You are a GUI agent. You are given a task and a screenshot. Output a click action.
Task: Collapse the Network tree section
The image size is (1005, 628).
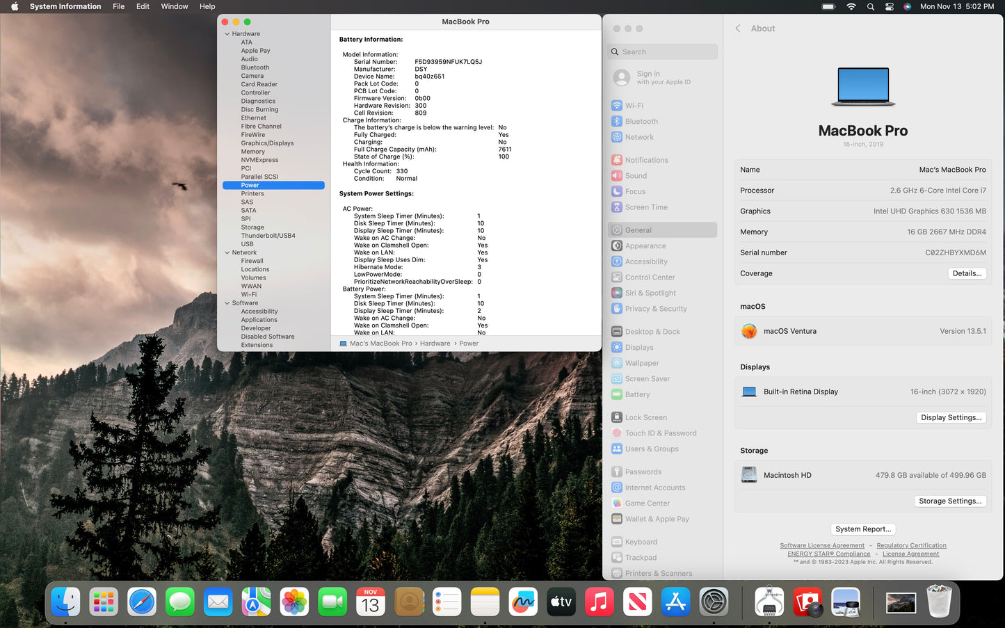[227, 253]
